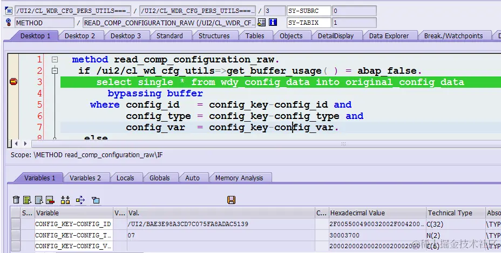Click the yellow box with branching arrows icon

coord(80,200)
